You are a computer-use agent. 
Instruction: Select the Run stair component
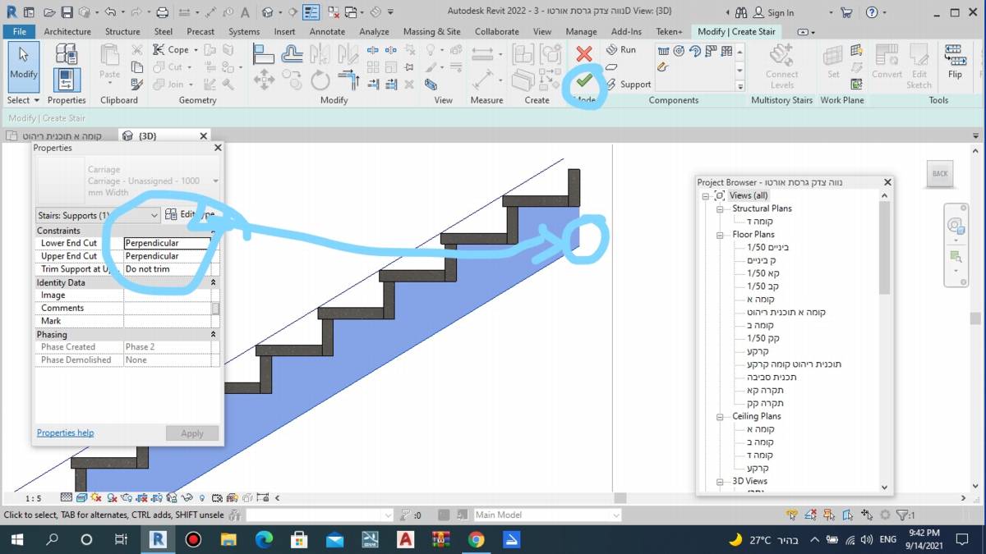click(620, 49)
